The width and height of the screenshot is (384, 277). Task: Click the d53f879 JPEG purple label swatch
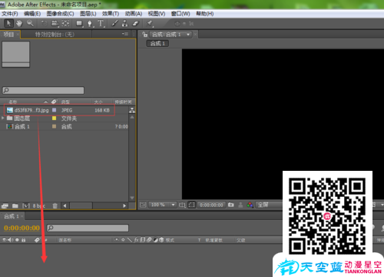pos(55,110)
